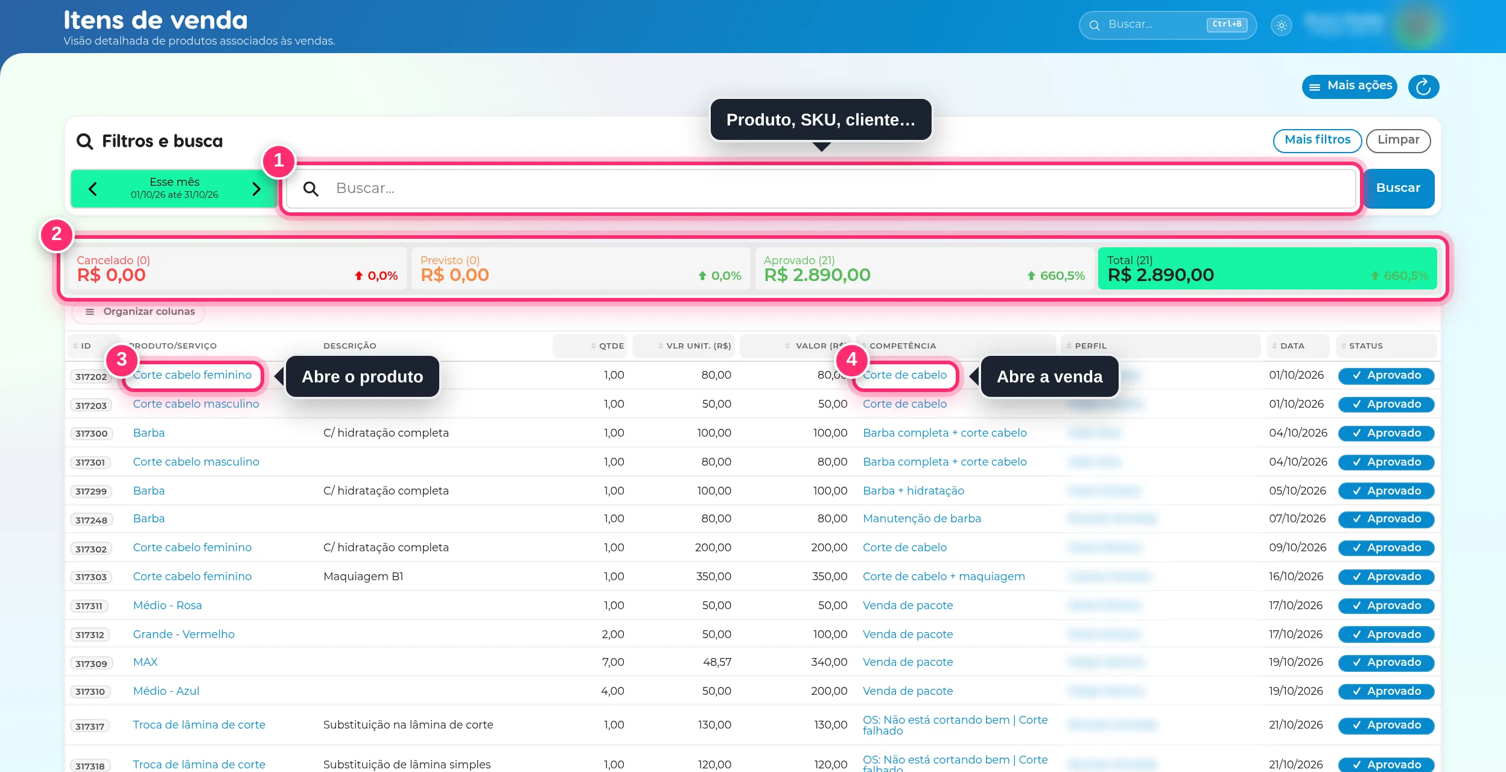The width and height of the screenshot is (1506, 772).
Task: Click the blue Buscar button
Action: 1398,188
